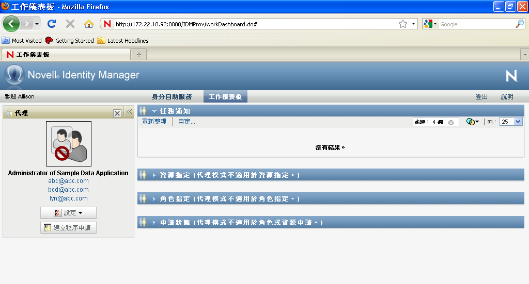The image size is (529, 284).
Task: Open the bcd@abc.com email link
Action: [x=69, y=190]
